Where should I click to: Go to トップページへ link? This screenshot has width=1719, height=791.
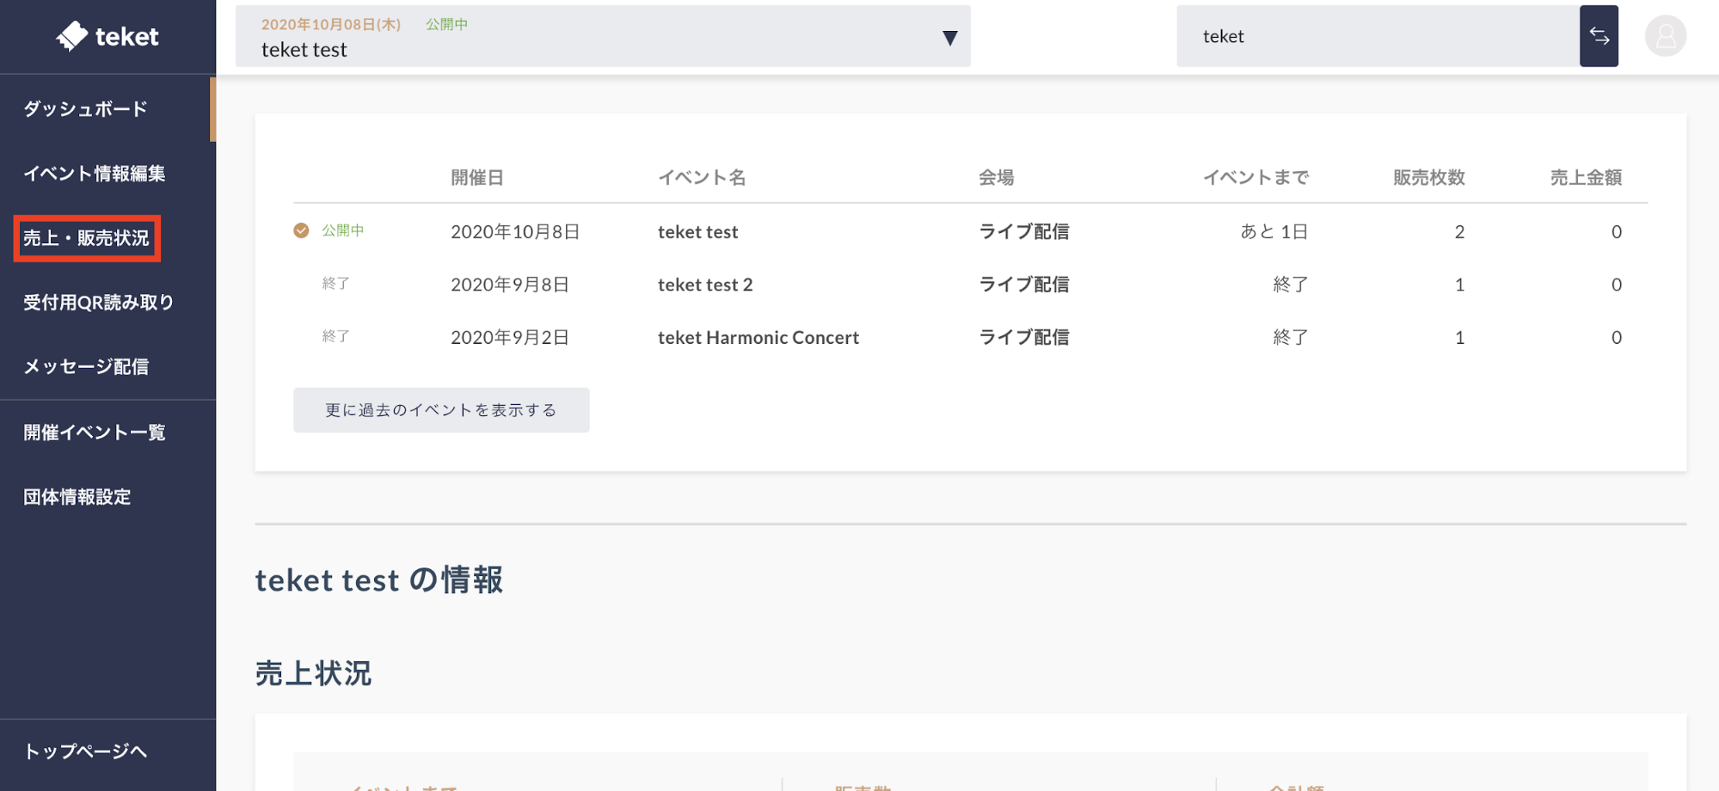tap(85, 751)
